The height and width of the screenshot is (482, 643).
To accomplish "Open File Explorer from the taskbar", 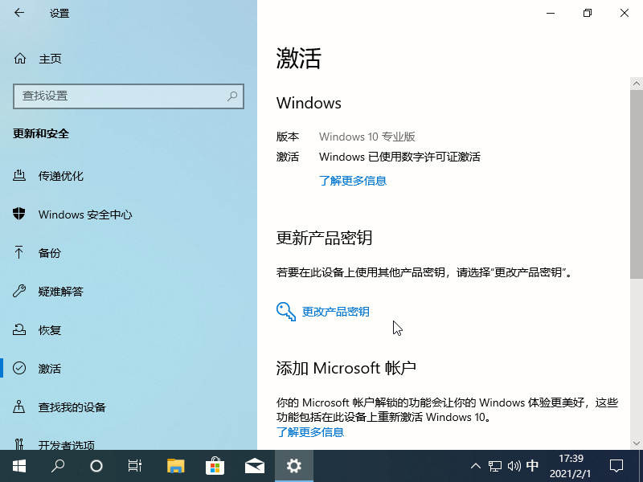I will tap(174, 466).
